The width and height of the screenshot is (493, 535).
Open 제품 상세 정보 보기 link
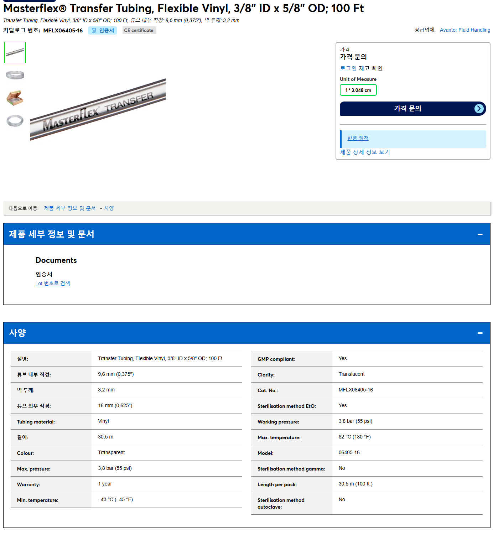(365, 152)
